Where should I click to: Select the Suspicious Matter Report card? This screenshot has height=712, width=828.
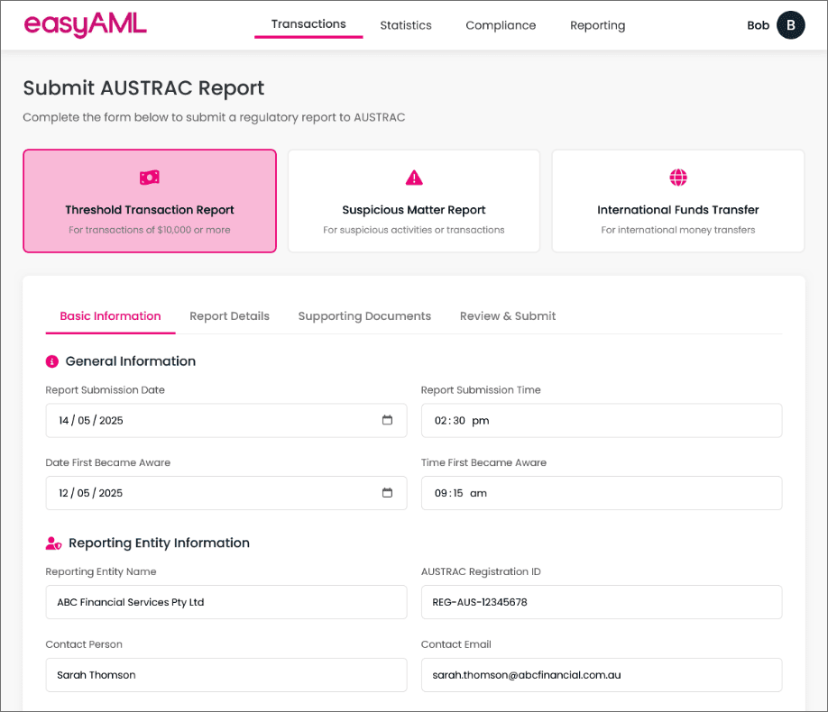[x=414, y=201]
